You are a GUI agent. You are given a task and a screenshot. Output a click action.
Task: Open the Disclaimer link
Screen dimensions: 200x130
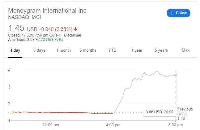click(73, 35)
